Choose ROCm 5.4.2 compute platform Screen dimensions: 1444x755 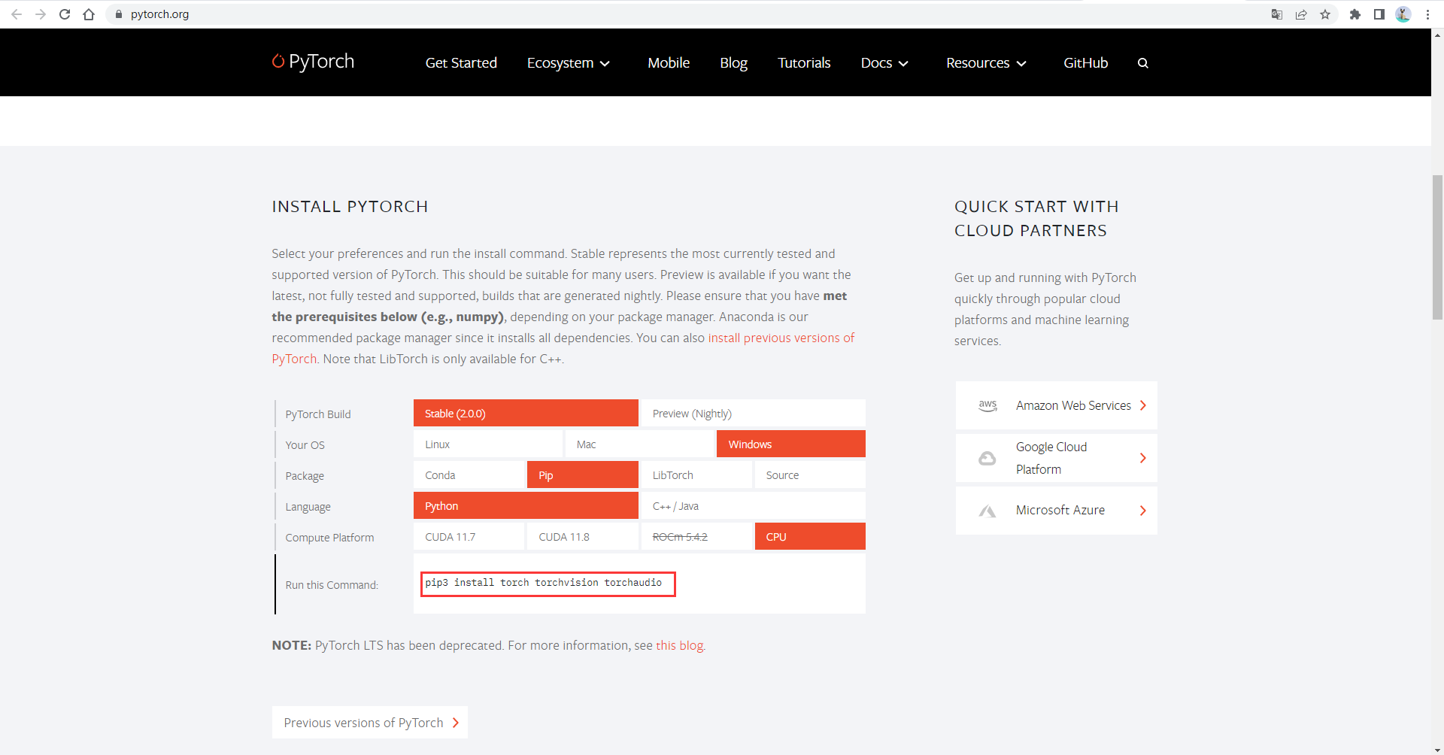click(696, 537)
